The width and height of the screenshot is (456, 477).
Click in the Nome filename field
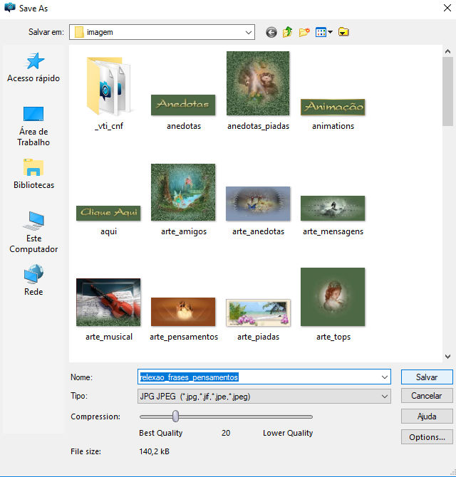[264, 377]
